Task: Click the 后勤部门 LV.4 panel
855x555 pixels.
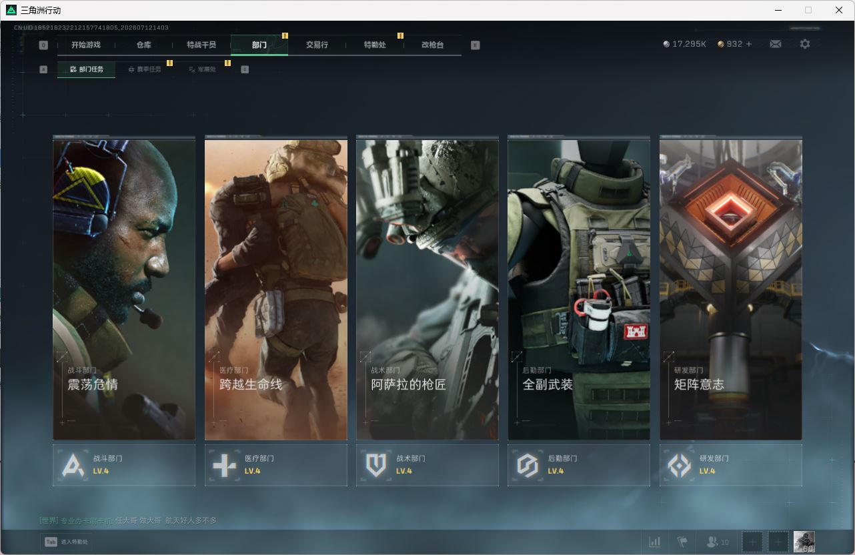Action: pos(579,465)
